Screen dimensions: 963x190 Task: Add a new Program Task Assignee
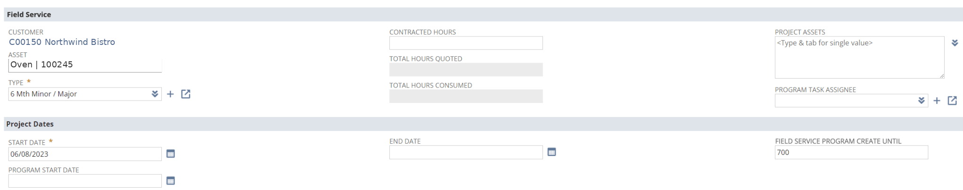pyautogui.click(x=937, y=101)
